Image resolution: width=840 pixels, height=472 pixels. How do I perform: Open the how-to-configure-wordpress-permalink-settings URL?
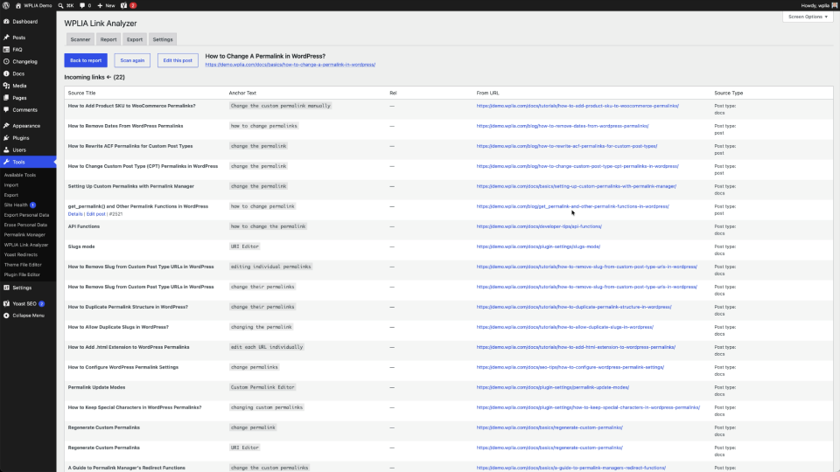570,367
